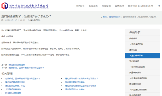Screen dimensions: 162x96
Task: Open 联系我们 13510306124 menu item
Action: [x=141, y=6]
